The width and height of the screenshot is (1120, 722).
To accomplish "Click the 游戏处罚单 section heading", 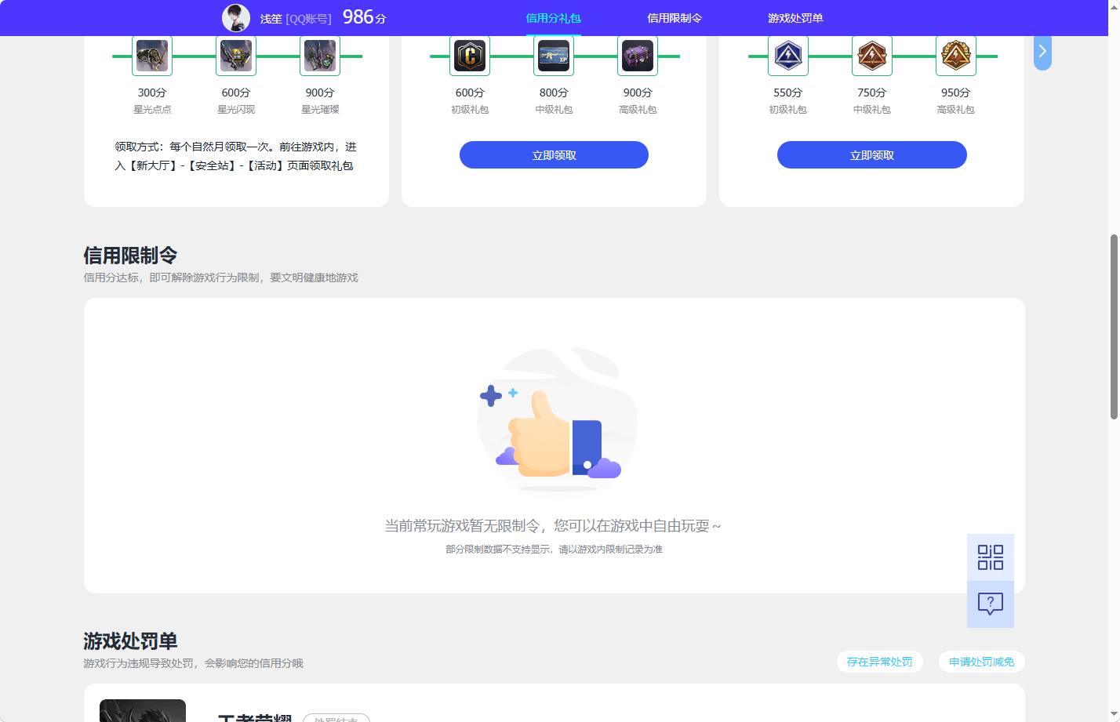I will click(x=130, y=641).
